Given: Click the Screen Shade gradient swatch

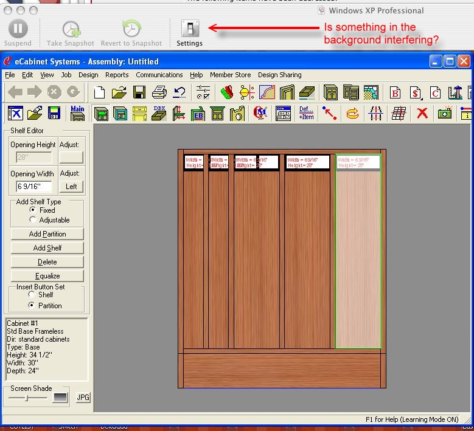Looking at the screenshot, I should click(60, 398).
